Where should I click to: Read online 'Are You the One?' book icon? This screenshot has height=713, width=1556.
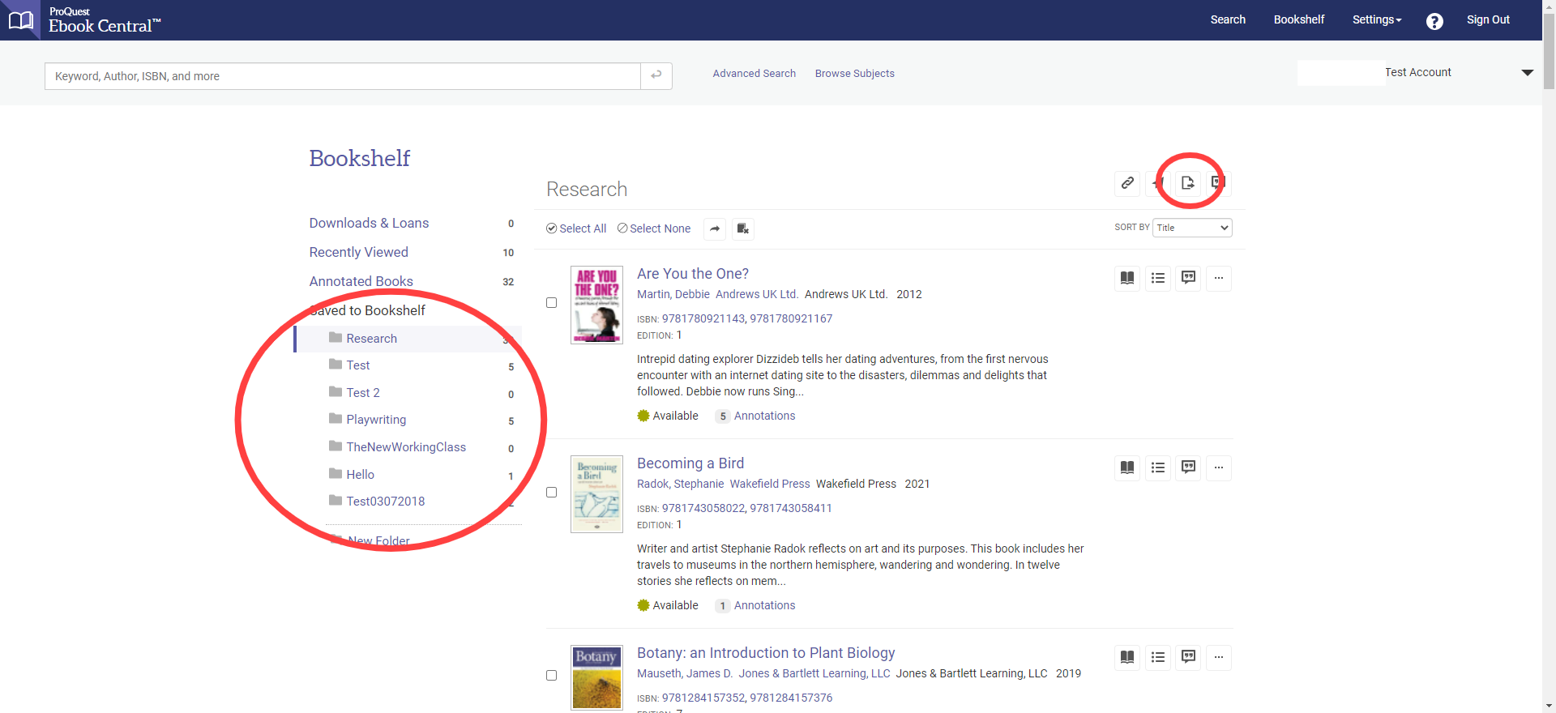1127,279
